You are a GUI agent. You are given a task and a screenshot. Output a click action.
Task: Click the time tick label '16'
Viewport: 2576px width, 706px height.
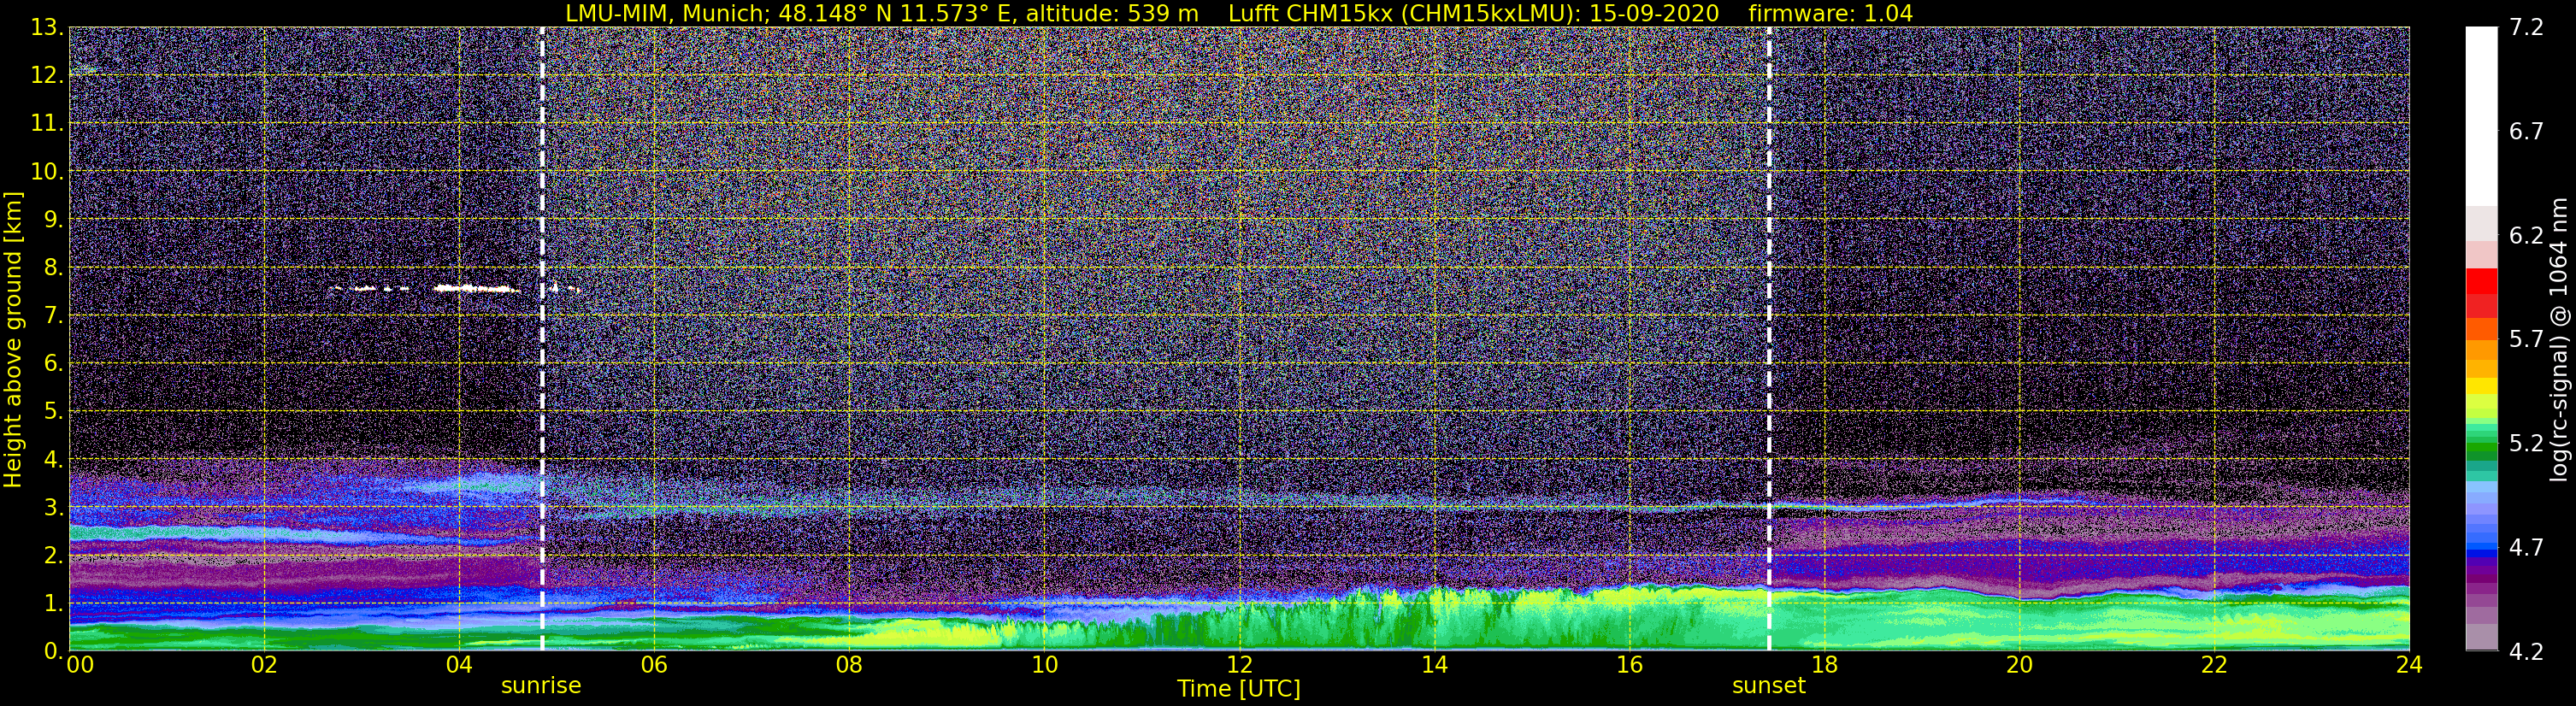click(x=1629, y=665)
